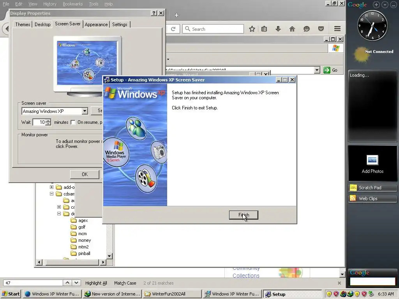399x299 pixels.
Task: Open the Collections link on the page
Action: (x=246, y=275)
